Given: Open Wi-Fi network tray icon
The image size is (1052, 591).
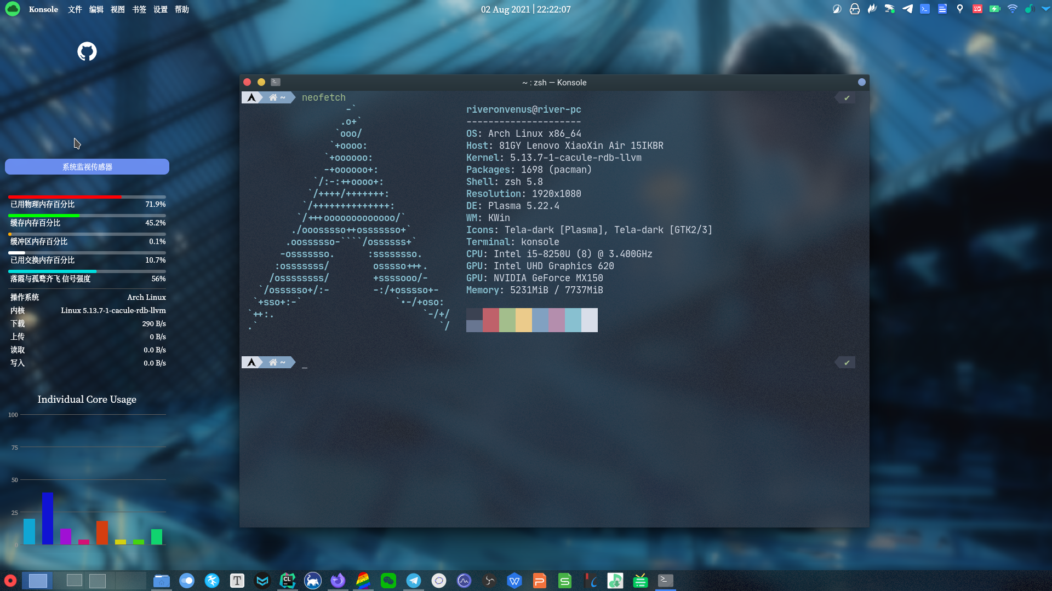Looking at the screenshot, I should (x=1013, y=9).
